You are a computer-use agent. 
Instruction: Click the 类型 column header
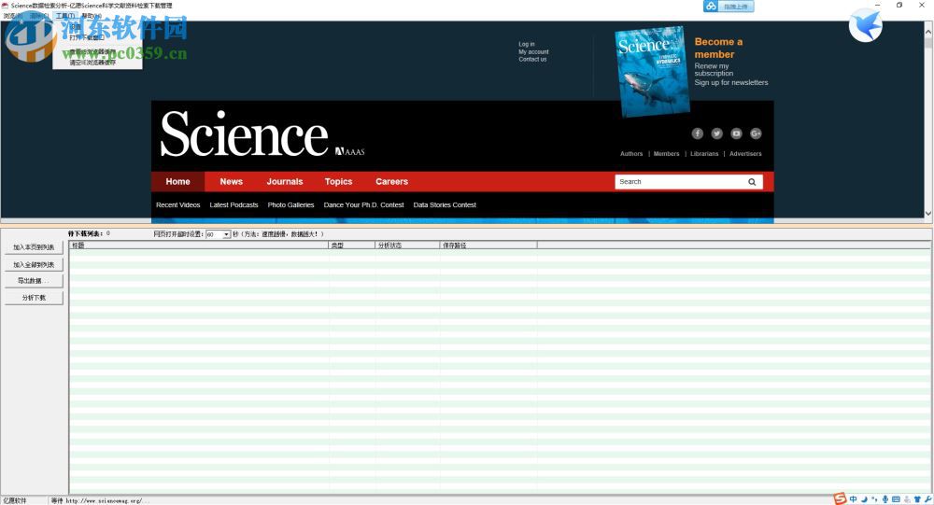pyautogui.click(x=351, y=245)
